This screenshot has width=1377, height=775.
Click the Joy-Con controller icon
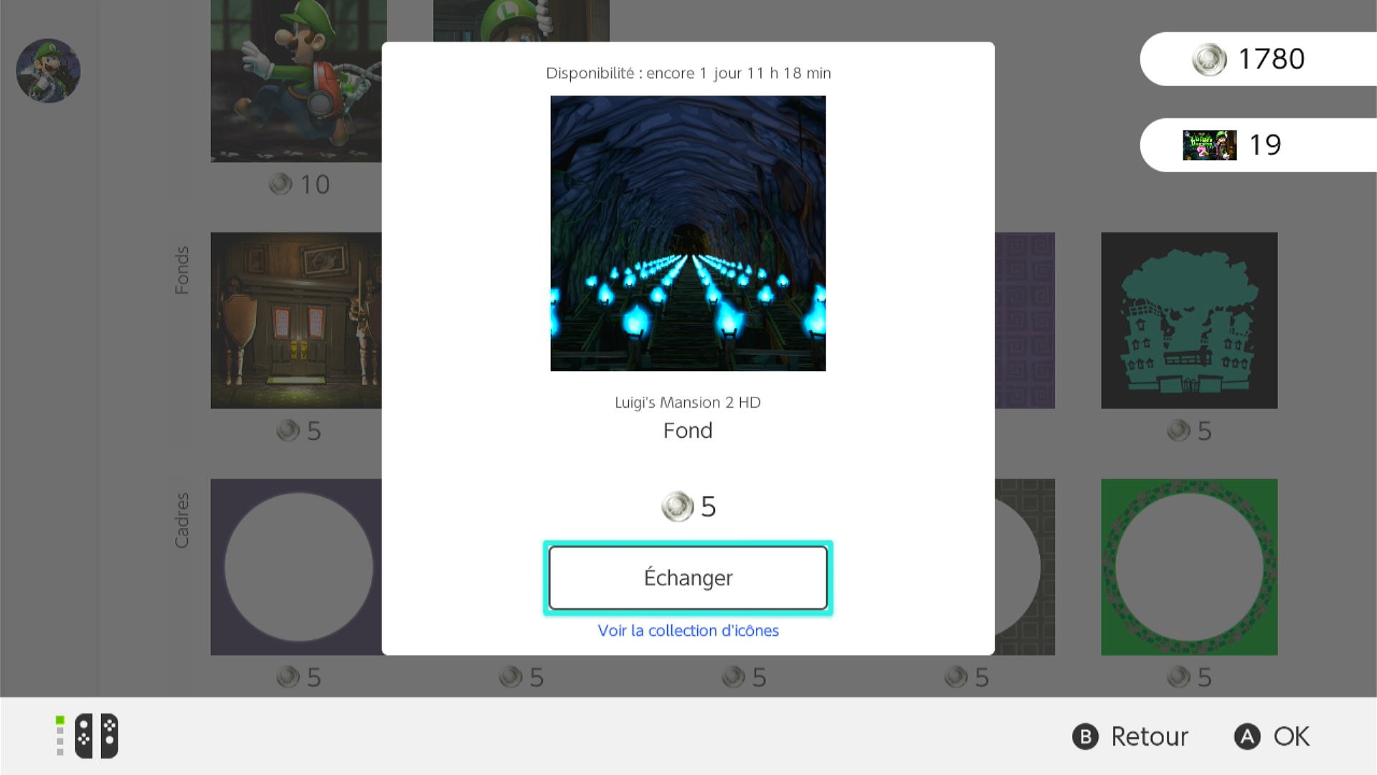(96, 736)
